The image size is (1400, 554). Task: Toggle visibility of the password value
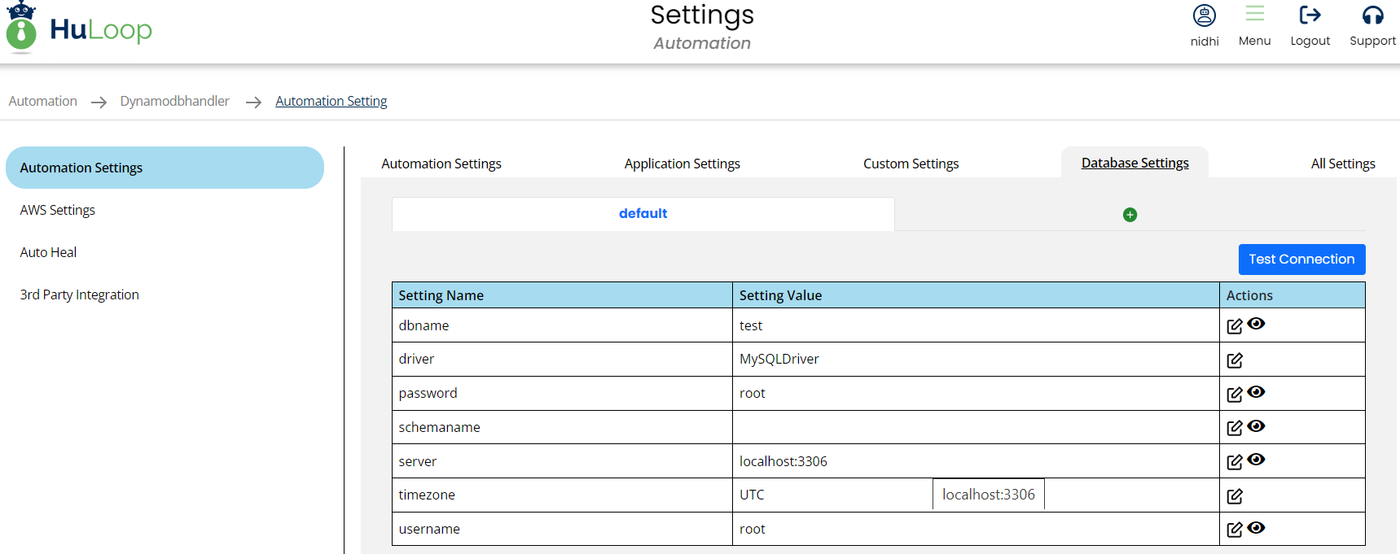(x=1256, y=392)
